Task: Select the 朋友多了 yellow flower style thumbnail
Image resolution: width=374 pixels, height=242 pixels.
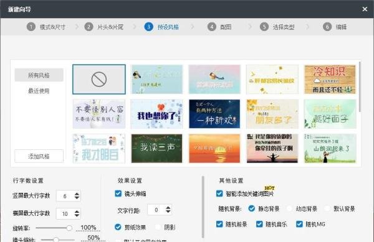Action: (x=272, y=114)
